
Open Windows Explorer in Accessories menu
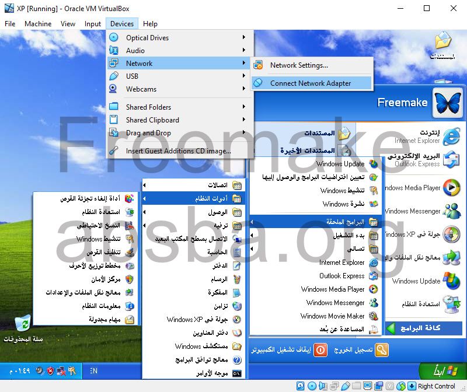(x=193, y=346)
